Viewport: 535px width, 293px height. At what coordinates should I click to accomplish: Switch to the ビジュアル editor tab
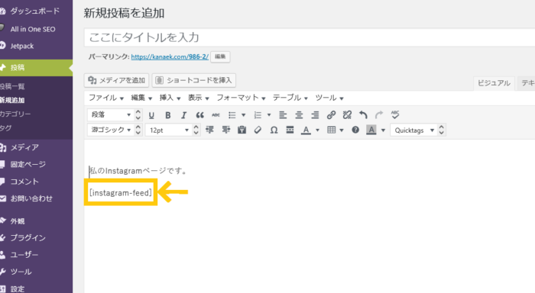click(x=494, y=83)
